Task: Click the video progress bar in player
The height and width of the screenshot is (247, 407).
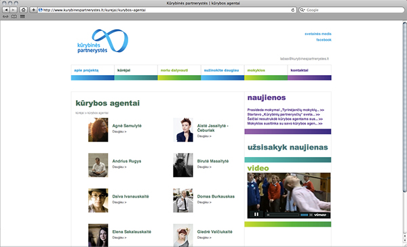Action: coord(283,215)
